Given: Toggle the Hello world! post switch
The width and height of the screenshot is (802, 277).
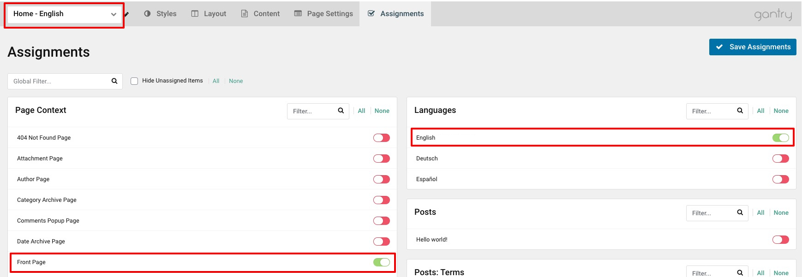Looking at the screenshot, I should click(780, 240).
